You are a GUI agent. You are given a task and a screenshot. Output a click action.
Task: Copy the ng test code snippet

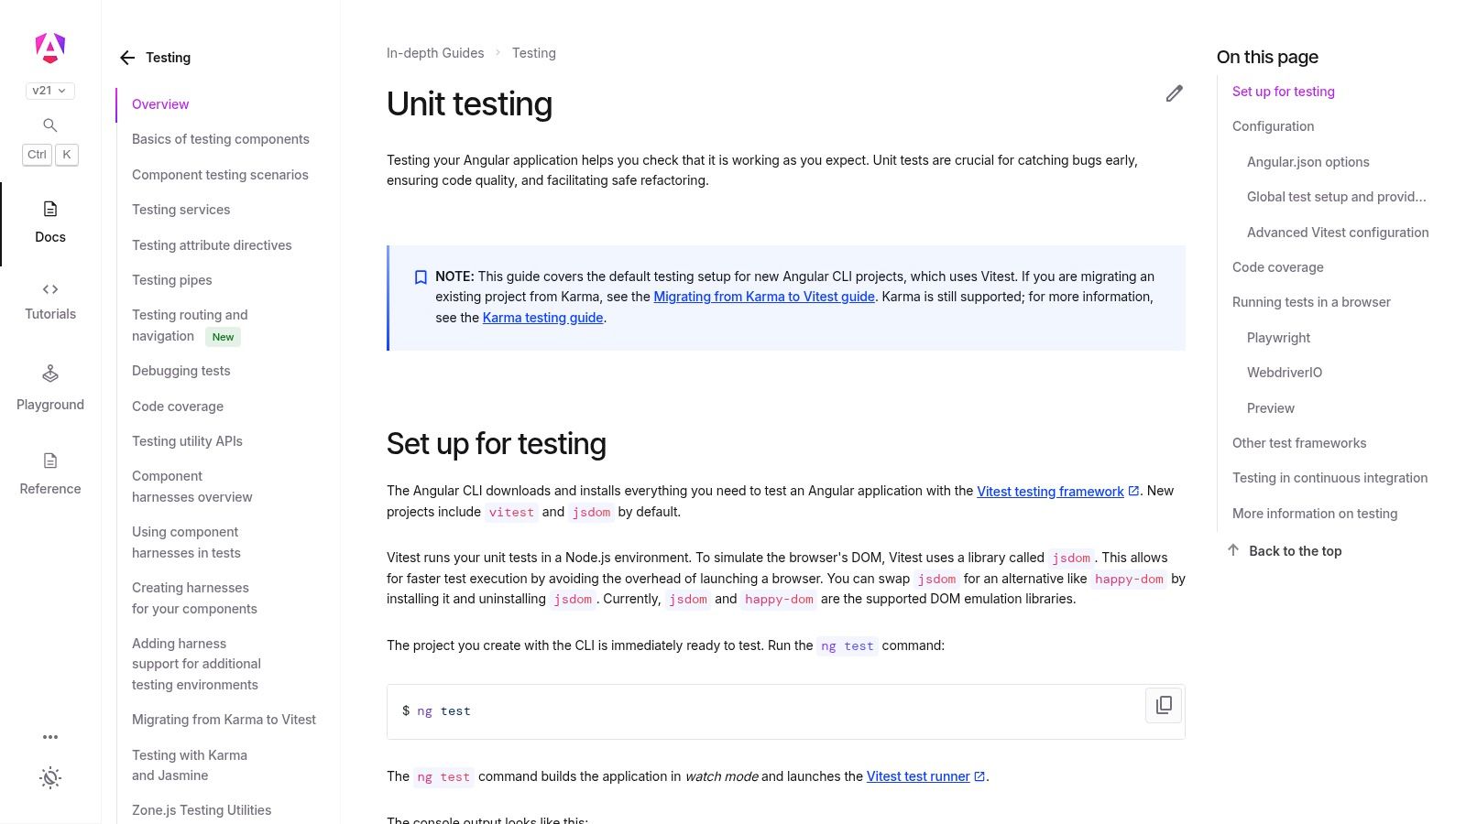click(x=1163, y=705)
